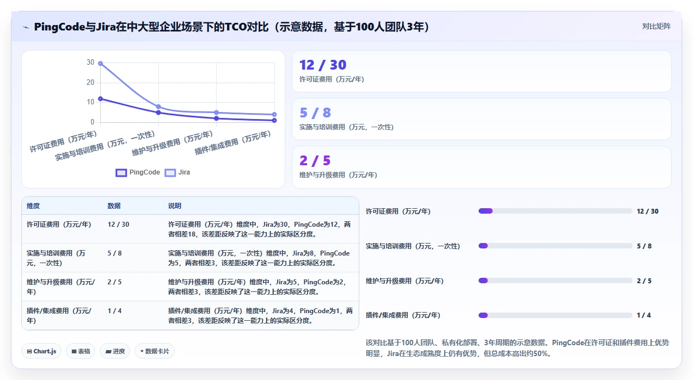Click 许可证费用 row name in table
693x380 pixels.
(59, 224)
